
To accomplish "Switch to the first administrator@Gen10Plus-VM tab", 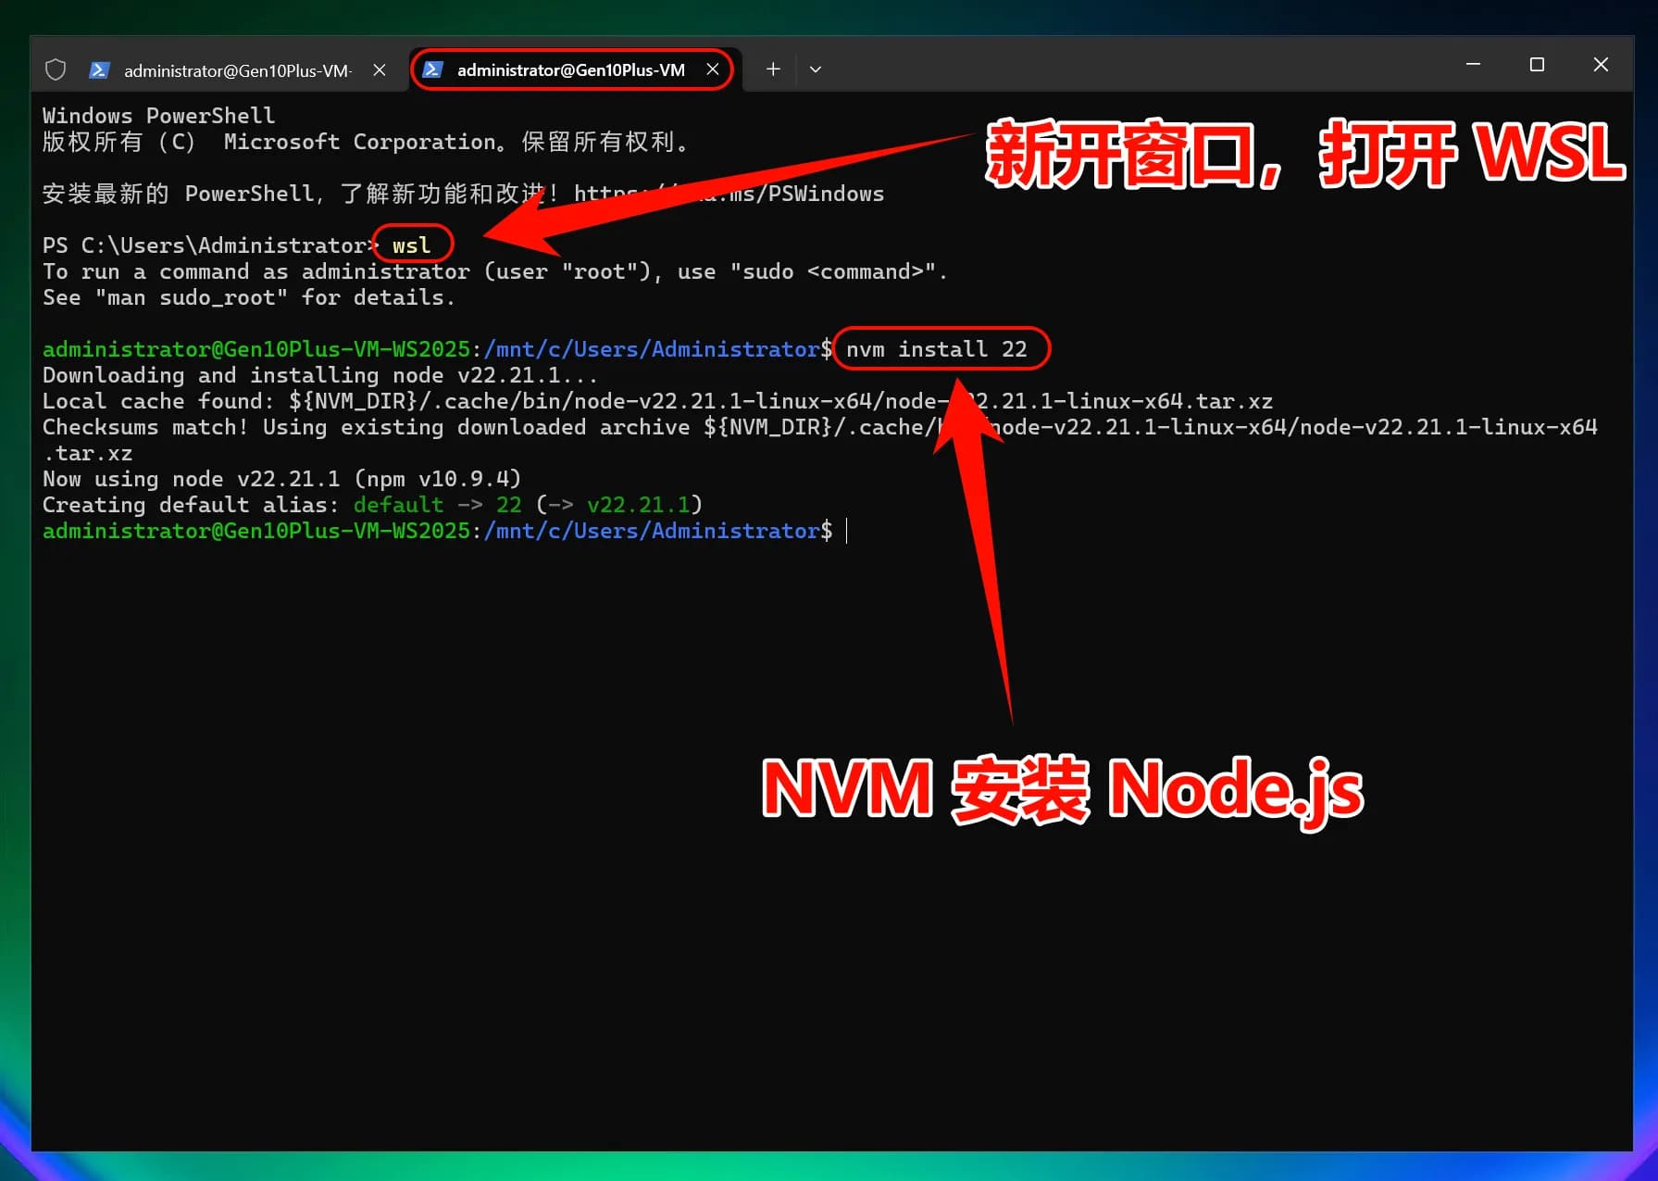I will 237,70.
